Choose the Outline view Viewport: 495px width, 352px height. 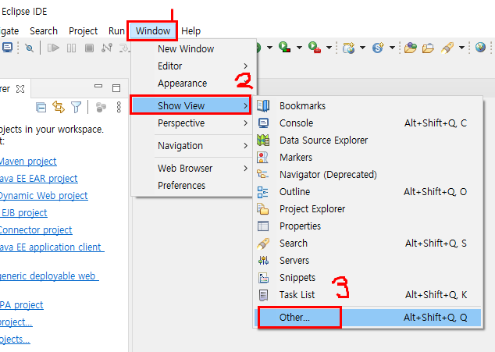tap(368, 192)
